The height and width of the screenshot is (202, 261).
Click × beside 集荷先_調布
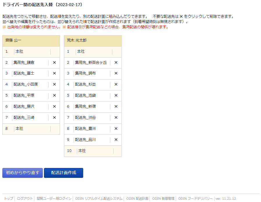[x=116, y=73]
